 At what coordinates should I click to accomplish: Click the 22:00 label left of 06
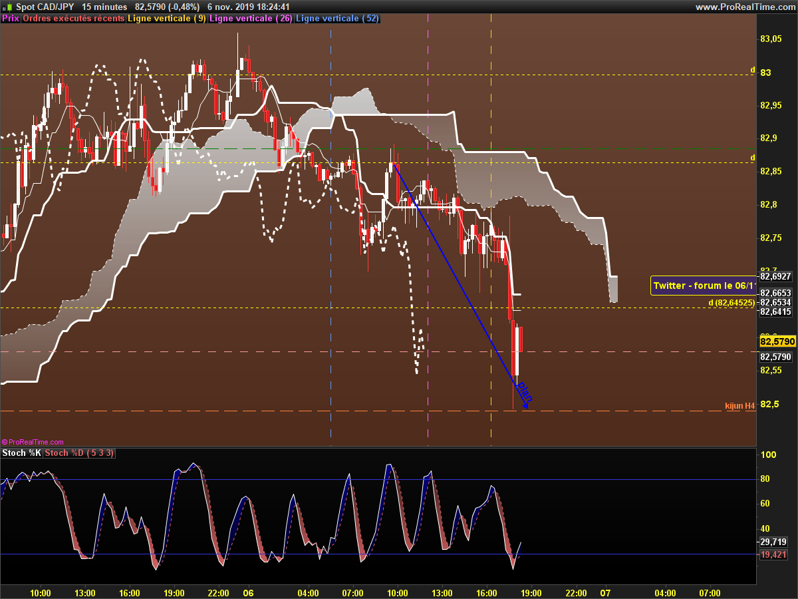point(218,593)
